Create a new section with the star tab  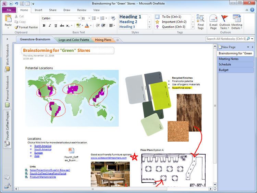(x=118, y=40)
